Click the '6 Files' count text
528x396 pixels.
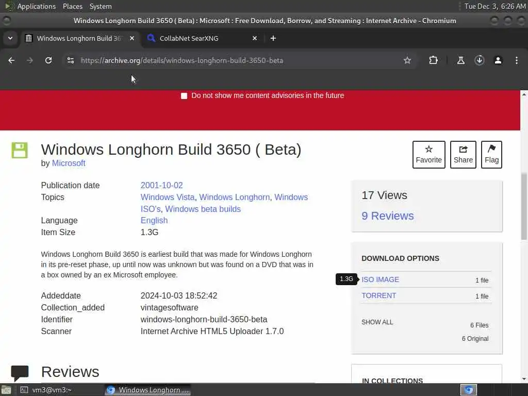coord(479,325)
